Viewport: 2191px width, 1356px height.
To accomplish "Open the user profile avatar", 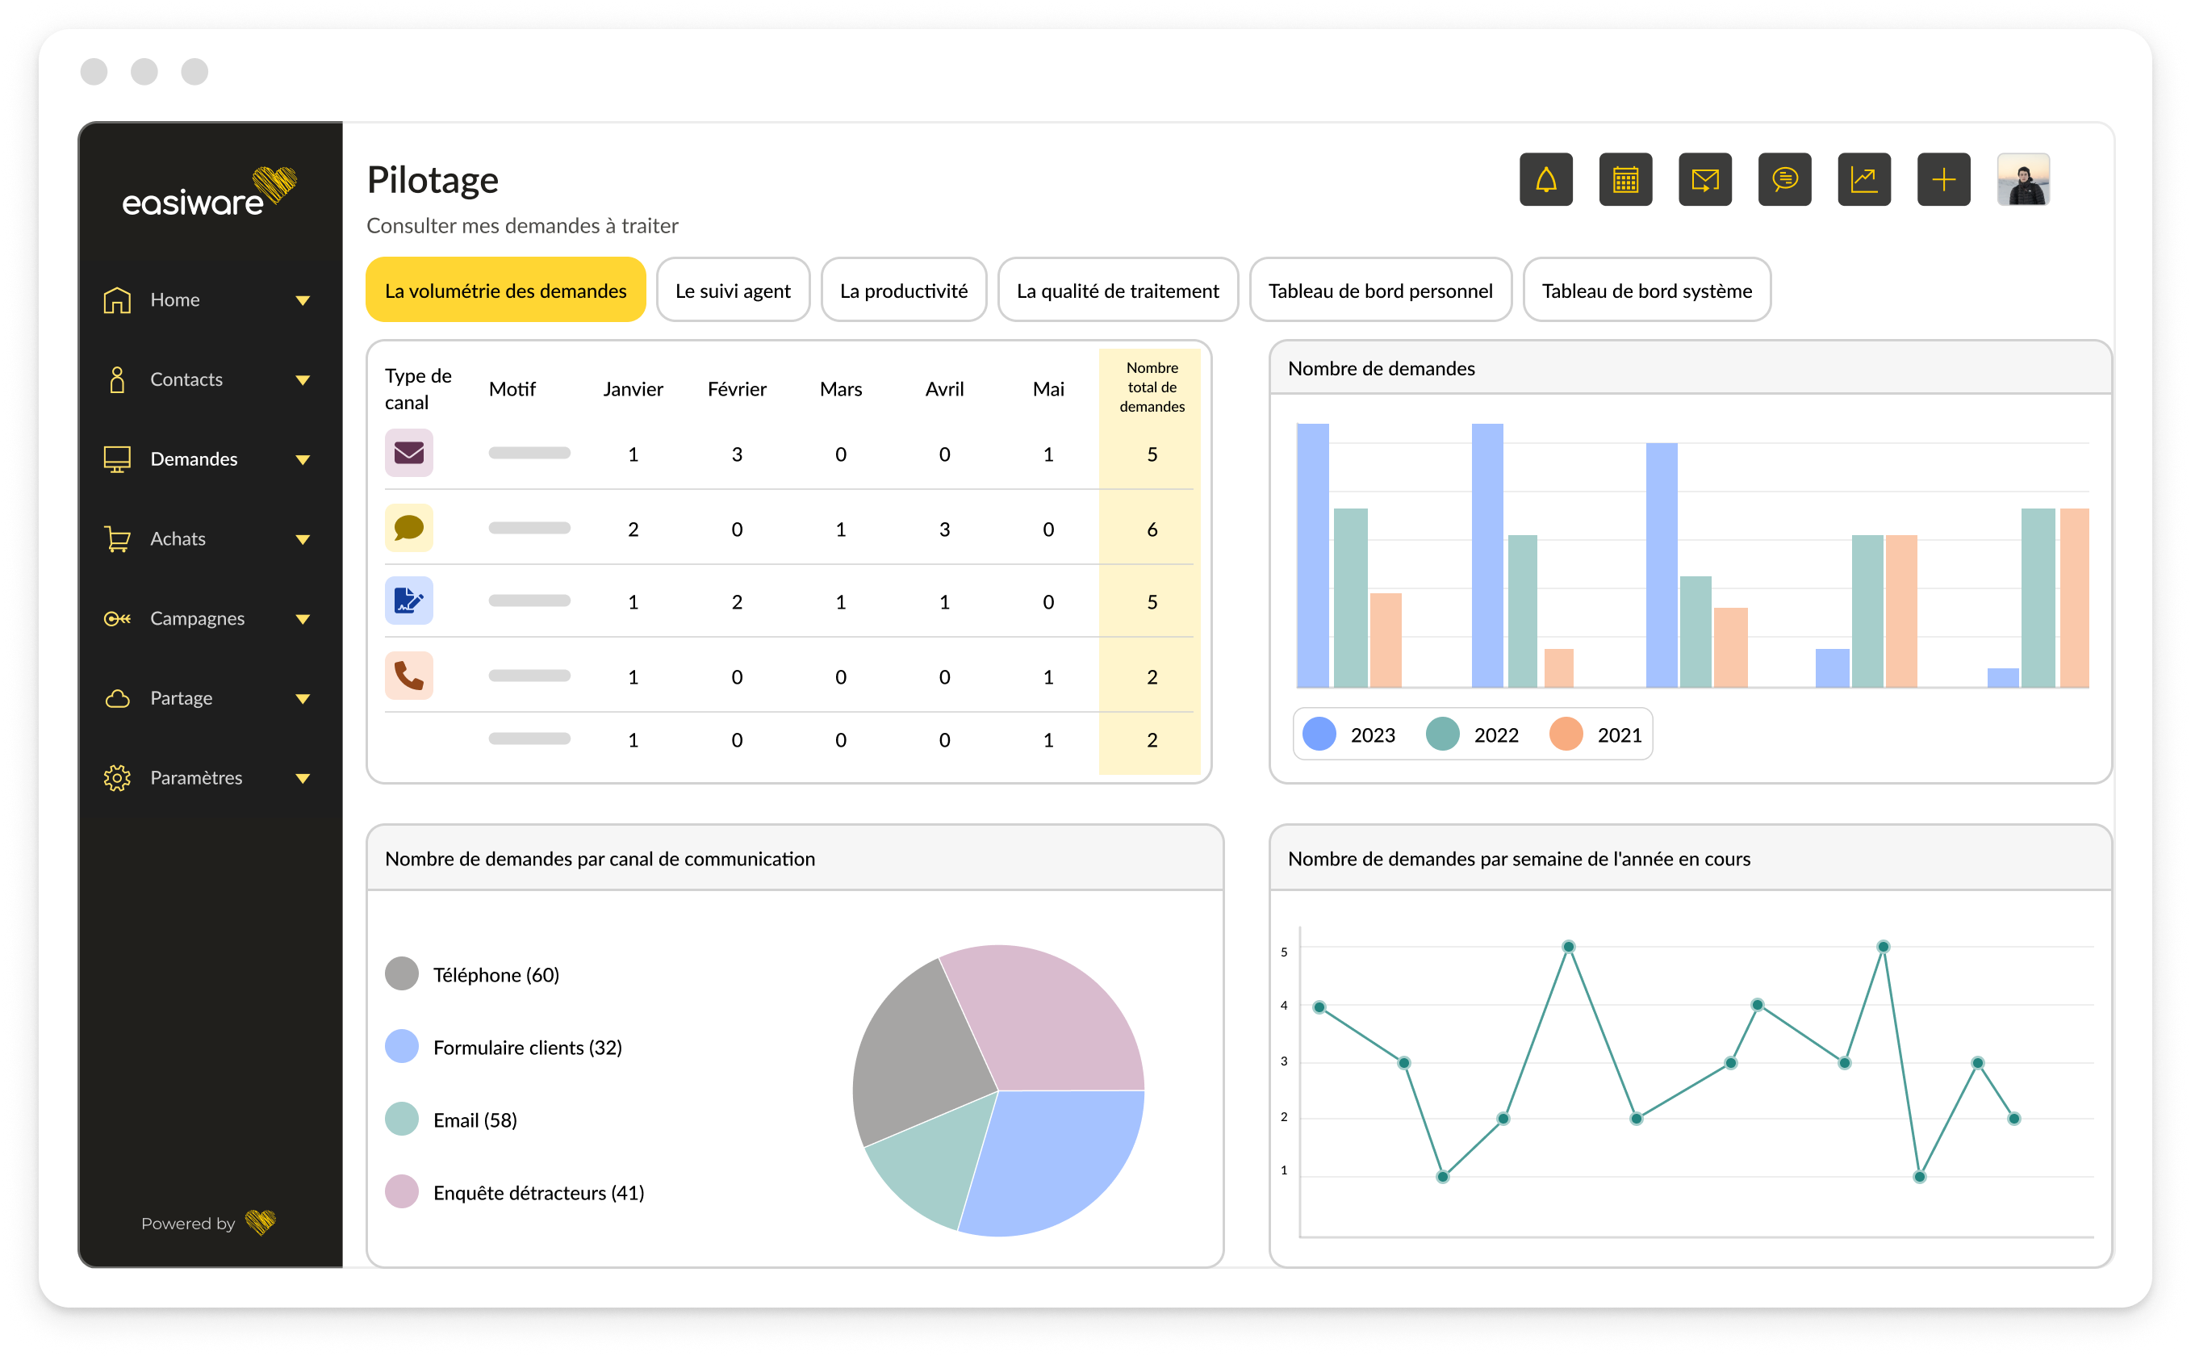I will click(x=2022, y=179).
